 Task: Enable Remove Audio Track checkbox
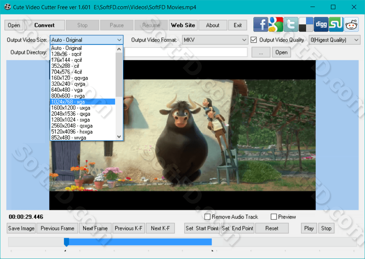pos(208,217)
